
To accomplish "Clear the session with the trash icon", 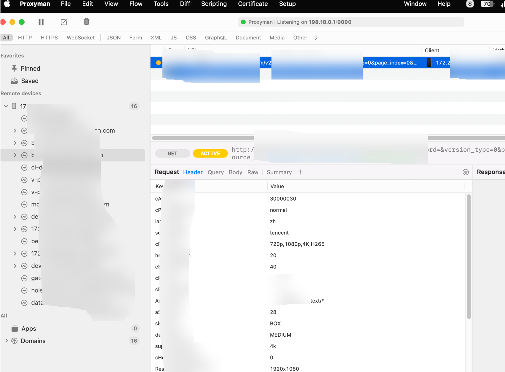I will [86, 22].
